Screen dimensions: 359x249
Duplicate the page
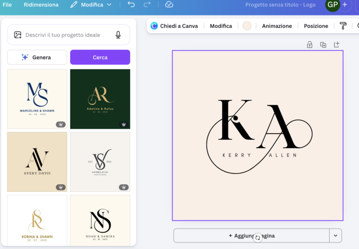[323, 45]
